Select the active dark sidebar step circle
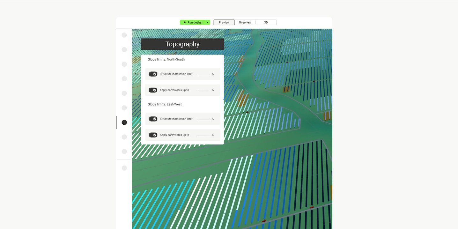The height and width of the screenshot is (229, 458). 124,122
